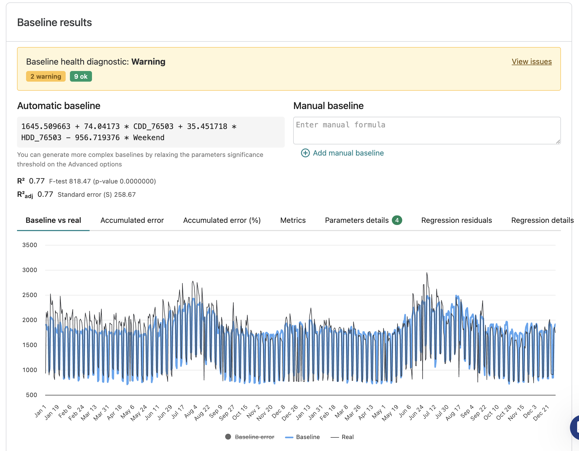Image resolution: width=579 pixels, height=451 pixels.
Task: Select the Baseline vs real tab
Action: tap(53, 220)
